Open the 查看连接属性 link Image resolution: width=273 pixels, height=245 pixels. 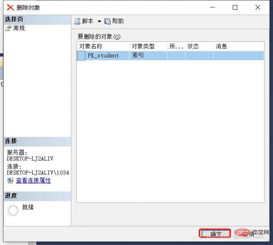33,180
